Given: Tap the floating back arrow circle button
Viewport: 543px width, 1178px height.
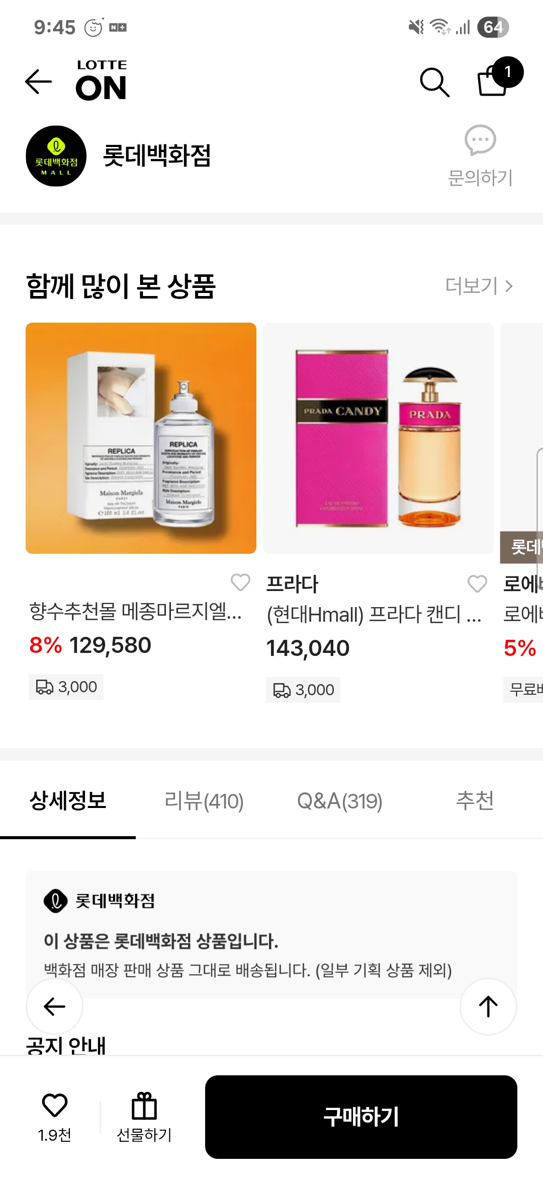Looking at the screenshot, I should (54, 1007).
